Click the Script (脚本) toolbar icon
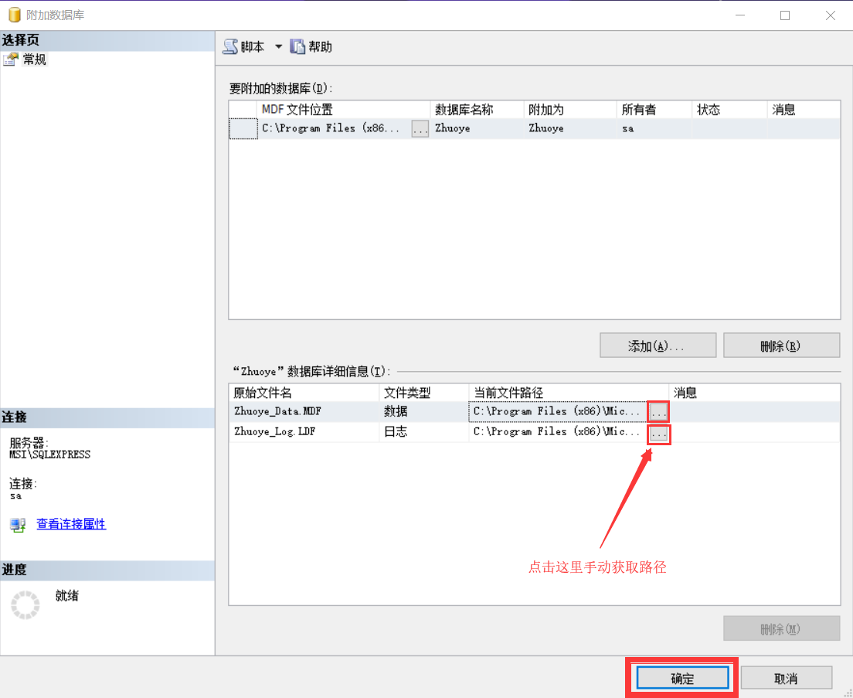853x698 pixels. [x=231, y=47]
